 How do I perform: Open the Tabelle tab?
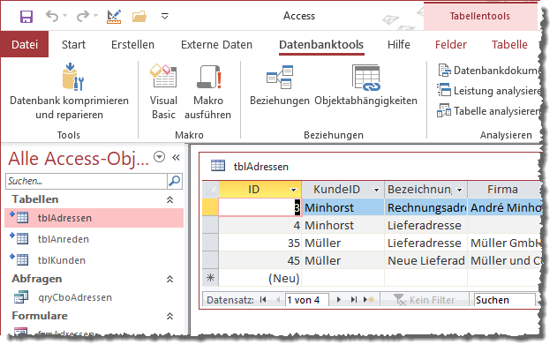509,44
